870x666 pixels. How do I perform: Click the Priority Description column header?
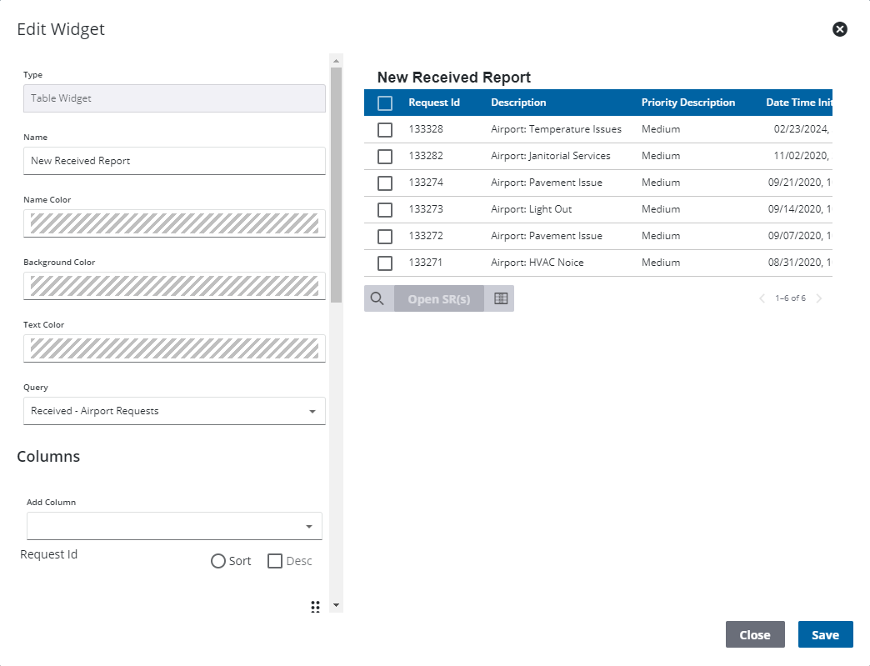[x=687, y=103]
